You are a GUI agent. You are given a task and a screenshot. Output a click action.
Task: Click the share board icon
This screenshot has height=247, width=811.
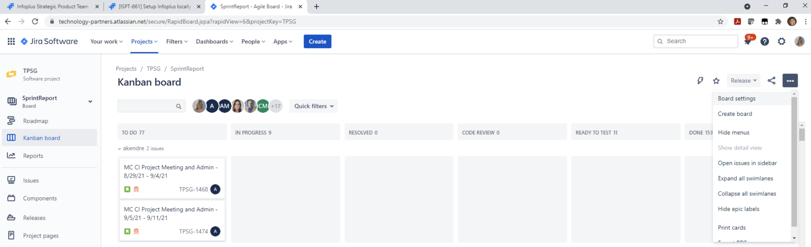[x=771, y=80]
